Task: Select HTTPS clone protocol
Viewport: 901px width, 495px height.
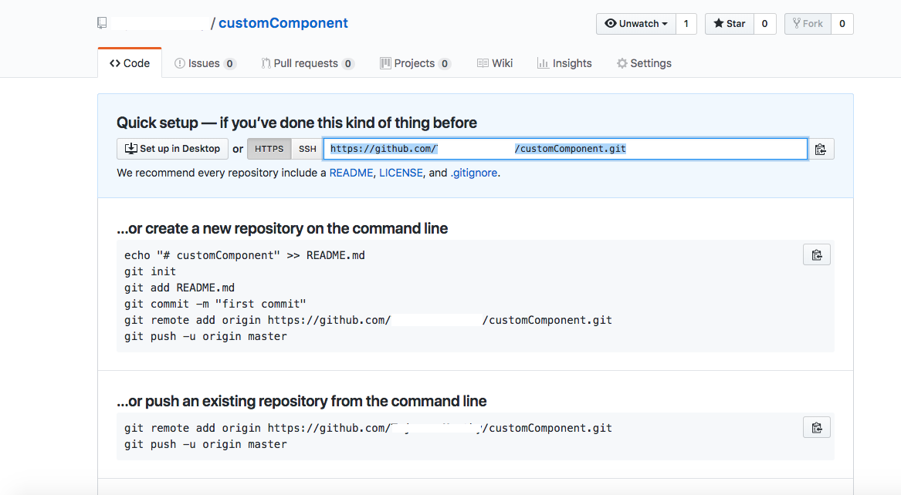Action: click(x=269, y=149)
